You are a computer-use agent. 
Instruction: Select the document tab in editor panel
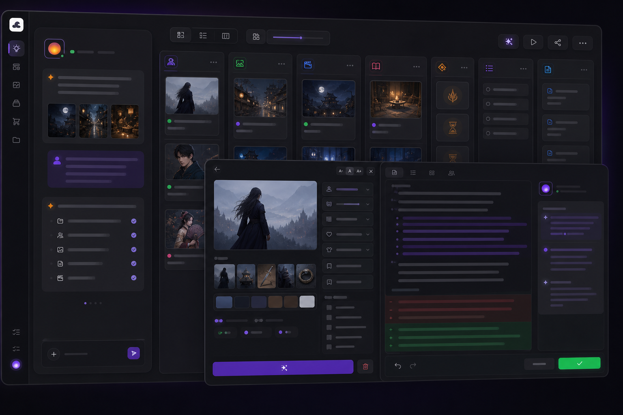[x=394, y=173]
